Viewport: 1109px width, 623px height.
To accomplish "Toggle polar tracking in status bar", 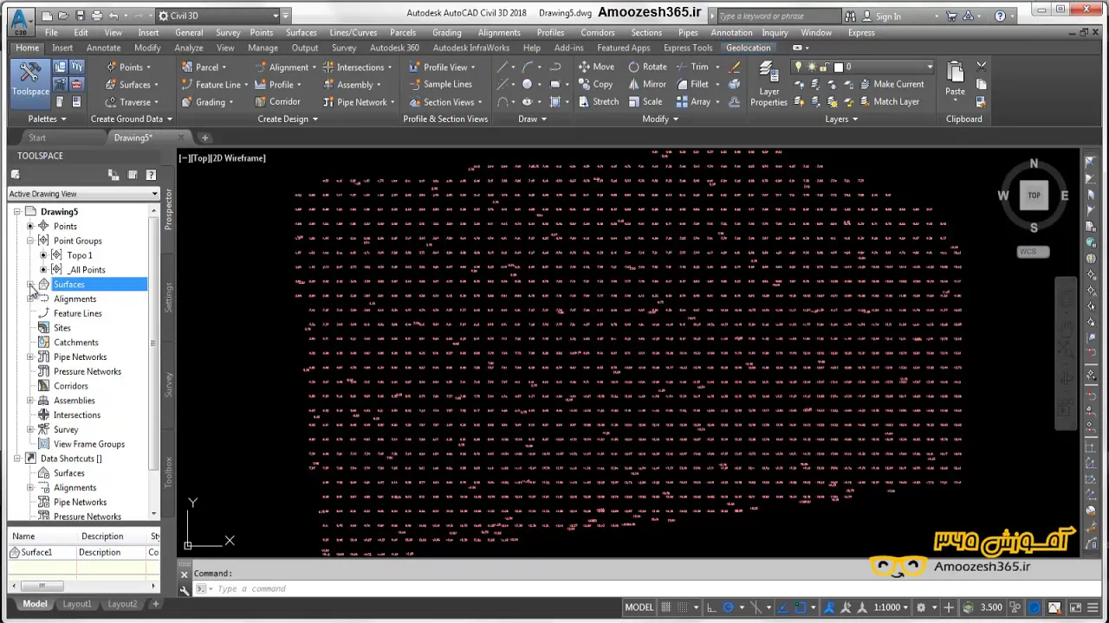I will pos(729,607).
